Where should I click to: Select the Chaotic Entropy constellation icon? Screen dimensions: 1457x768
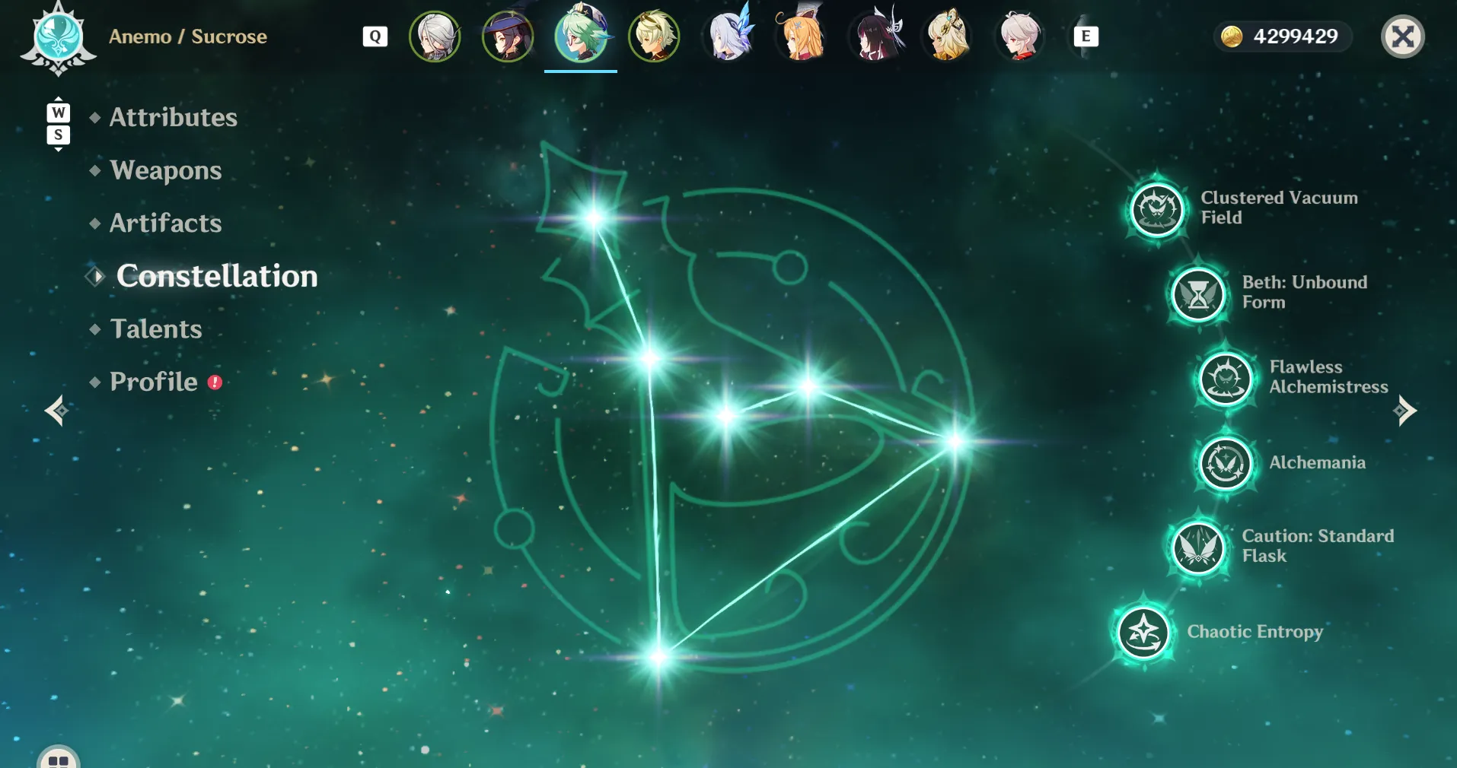coord(1143,631)
